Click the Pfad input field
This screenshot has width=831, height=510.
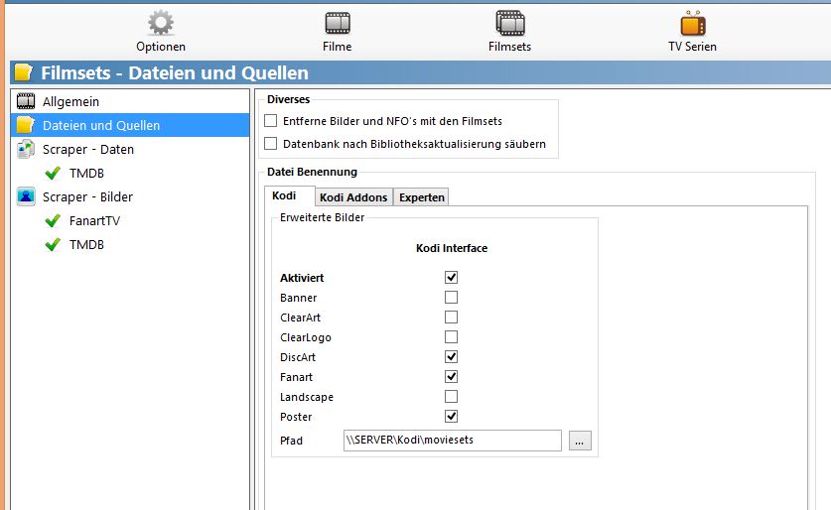pyautogui.click(x=453, y=441)
